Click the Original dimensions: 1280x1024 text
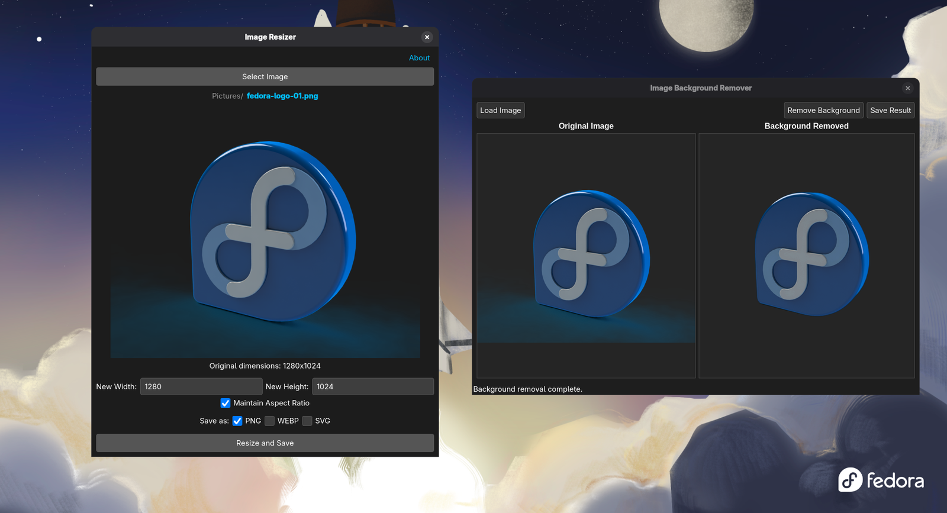The width and height of the screenshot is (947, 513). [x=265, y=366]
